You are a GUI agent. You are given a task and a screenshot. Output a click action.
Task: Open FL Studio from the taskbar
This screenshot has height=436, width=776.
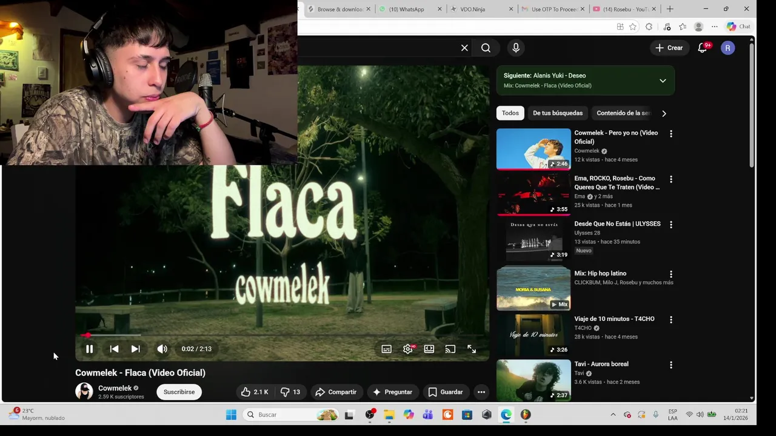tap(526, 415)
